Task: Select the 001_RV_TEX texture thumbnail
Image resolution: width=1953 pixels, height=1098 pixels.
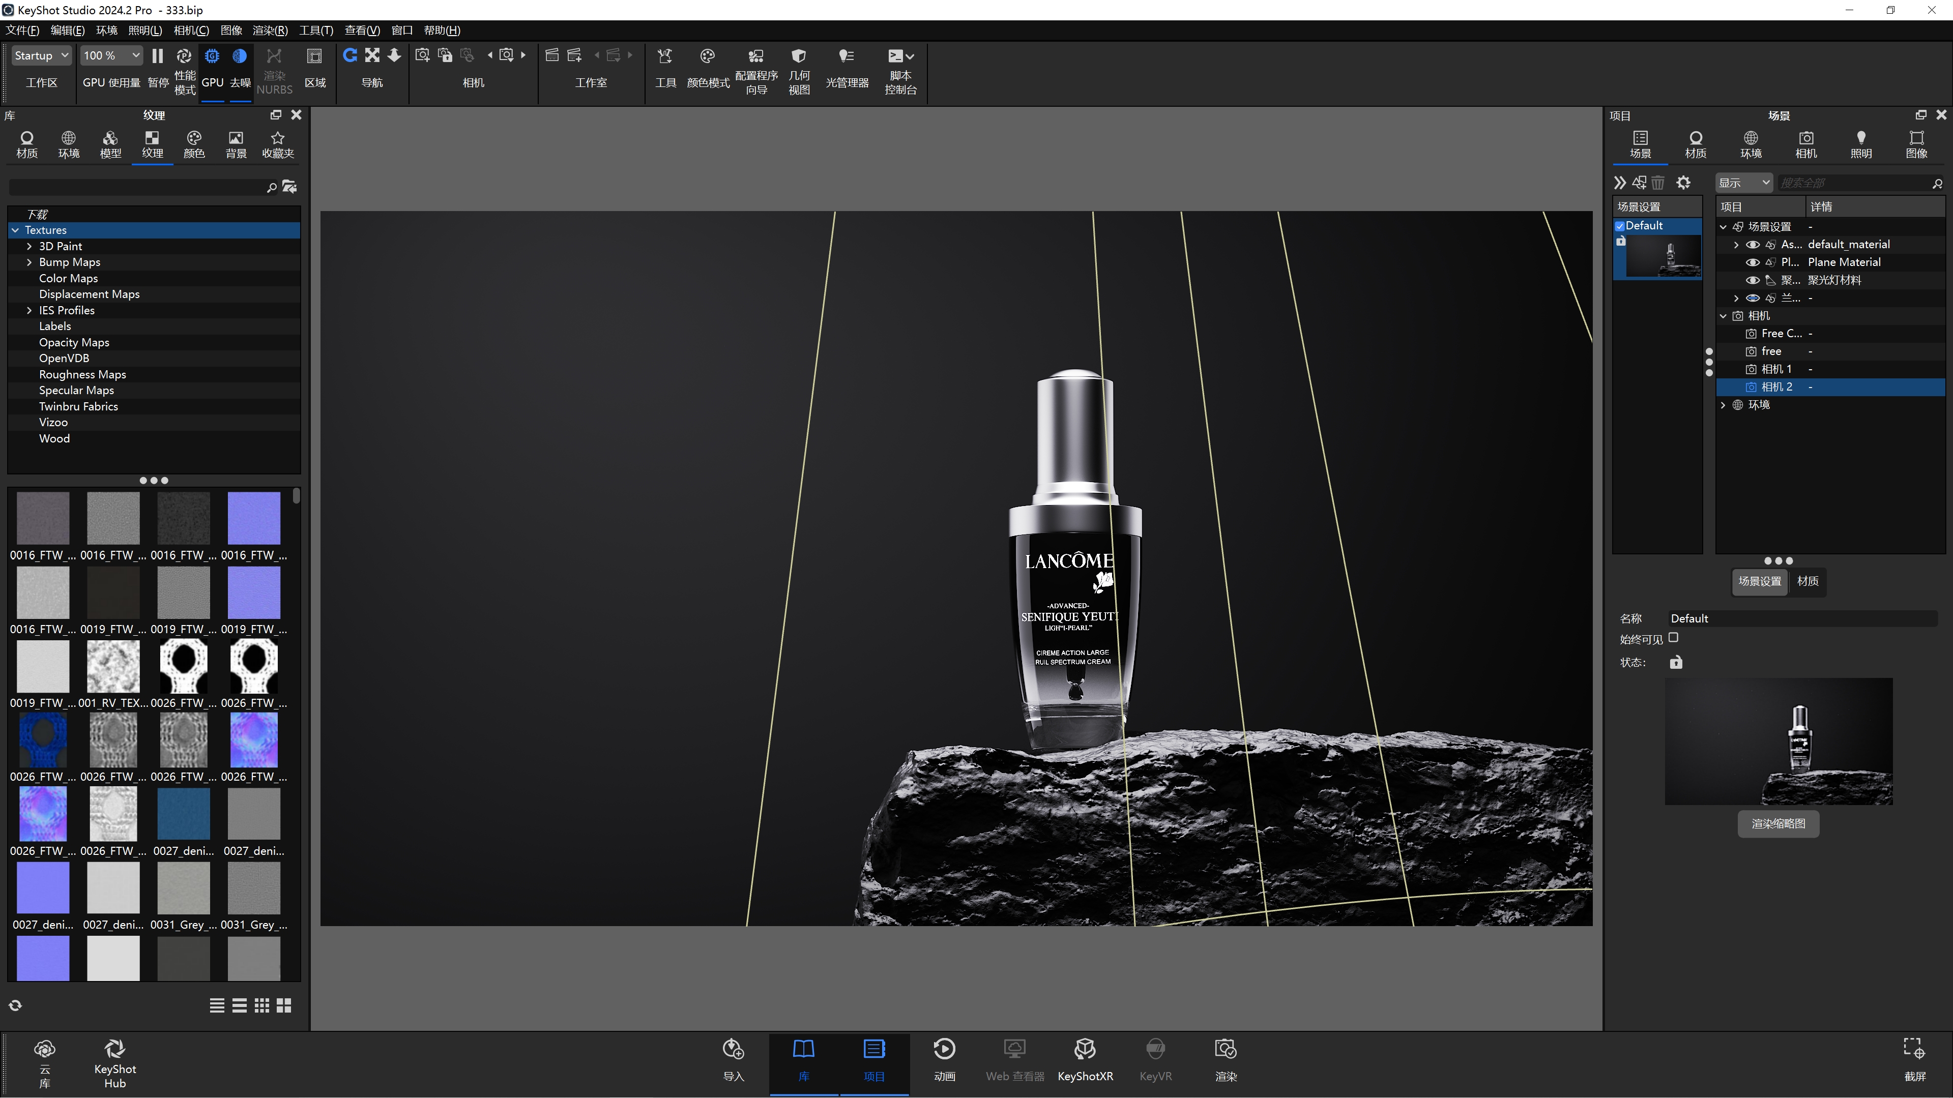Action: click(113, 666)
